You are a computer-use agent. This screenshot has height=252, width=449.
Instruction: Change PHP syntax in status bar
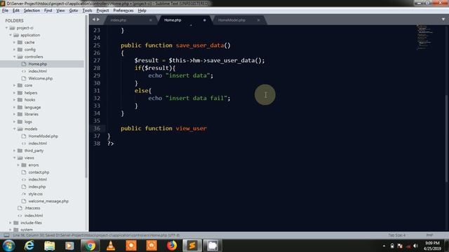tap(429, 235)
